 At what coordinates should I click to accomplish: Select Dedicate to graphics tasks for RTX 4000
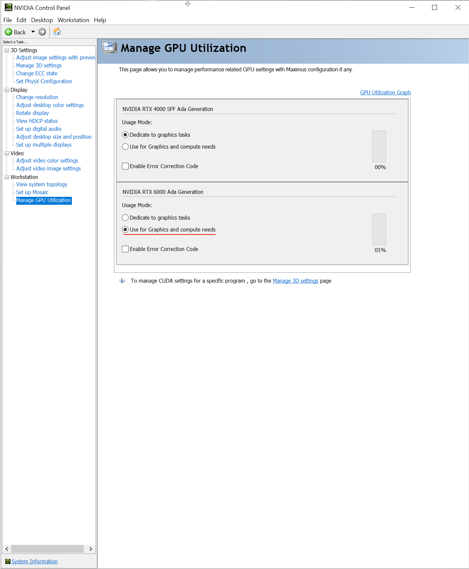tap(125, 135)
